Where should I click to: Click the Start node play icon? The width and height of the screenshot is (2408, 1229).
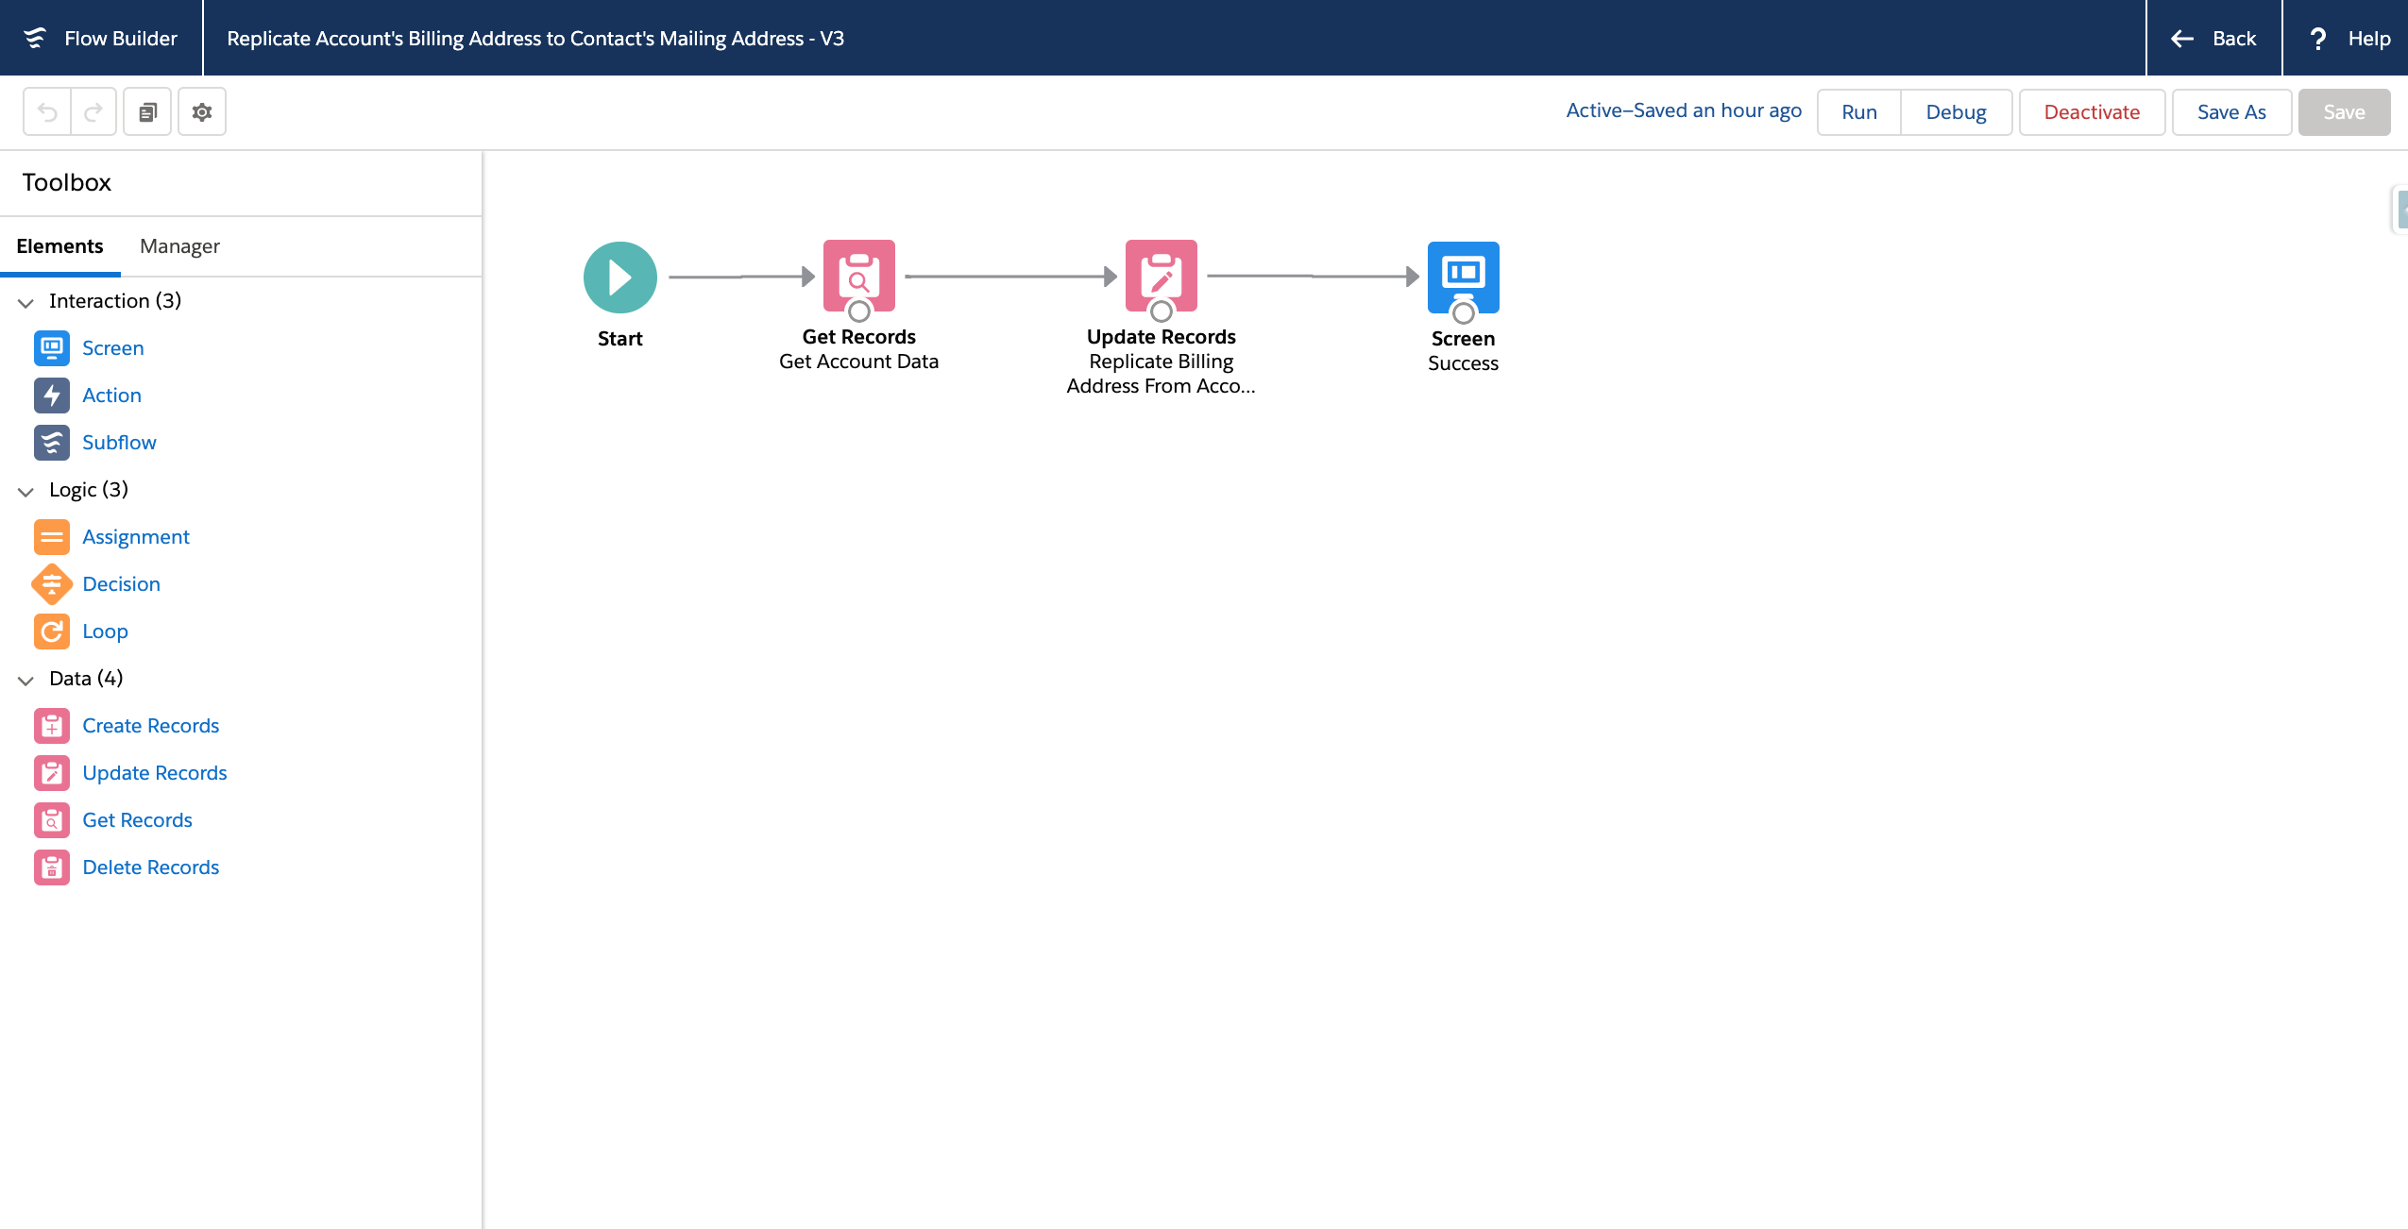(x=619, y=276)
